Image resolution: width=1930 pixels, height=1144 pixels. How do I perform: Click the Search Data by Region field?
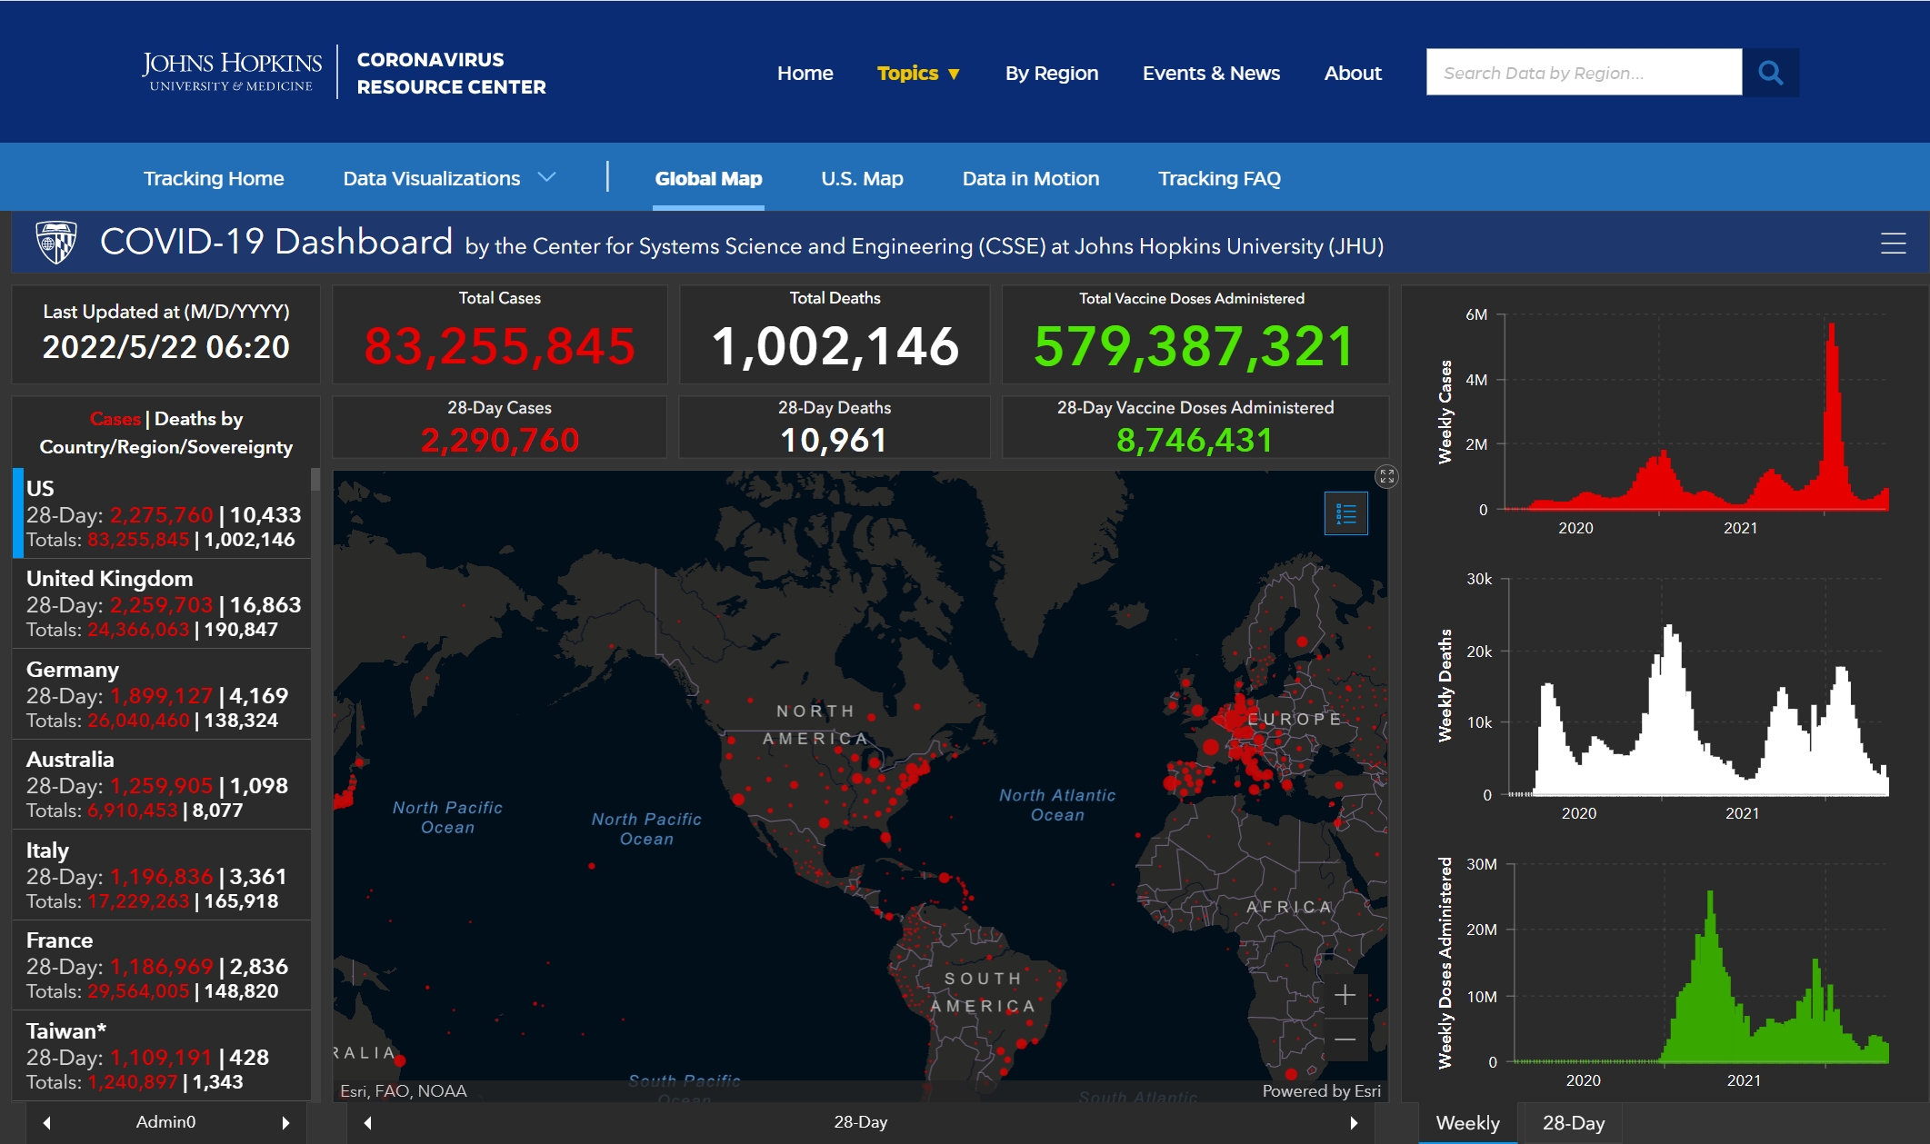[x=1583, y=73]
